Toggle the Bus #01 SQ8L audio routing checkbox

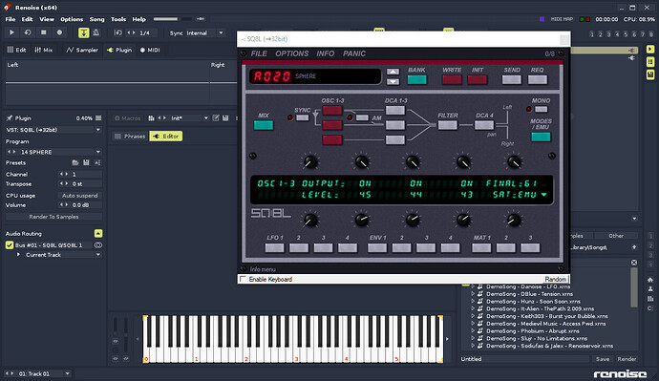click(10, 244)
